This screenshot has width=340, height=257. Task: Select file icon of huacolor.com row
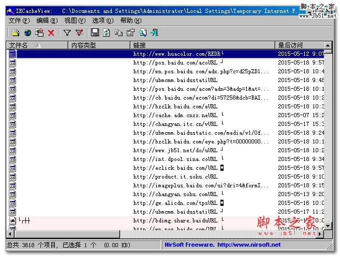coord(12,54)
